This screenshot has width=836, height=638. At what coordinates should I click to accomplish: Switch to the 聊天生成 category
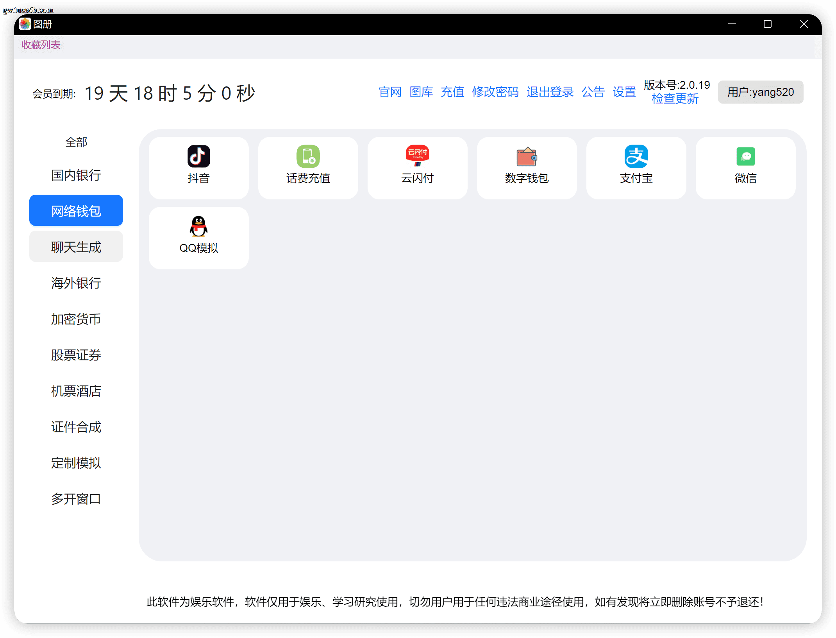pyautogui.click(x=76, y=247)
